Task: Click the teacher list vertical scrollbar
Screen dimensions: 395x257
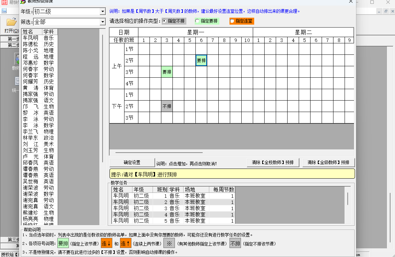Action: click(x=103, y=98)
